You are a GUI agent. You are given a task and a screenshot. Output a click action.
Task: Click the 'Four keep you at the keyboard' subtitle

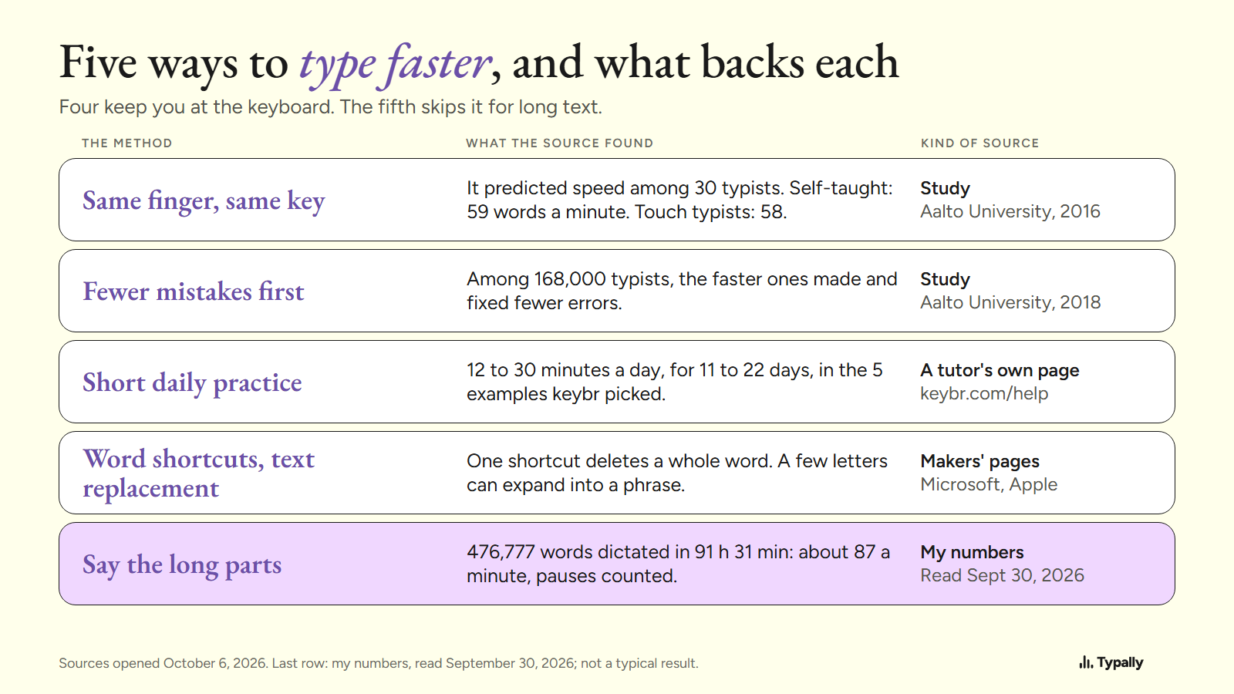point(330,107)
